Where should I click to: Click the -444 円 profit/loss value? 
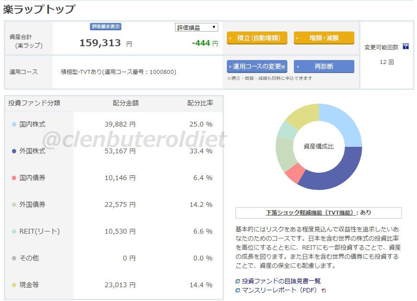(x=205, y=43)
